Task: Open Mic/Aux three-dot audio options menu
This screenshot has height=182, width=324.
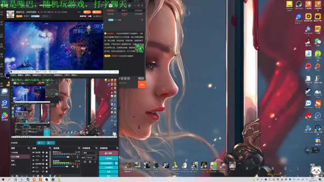Action: click(x=78, y=157)
